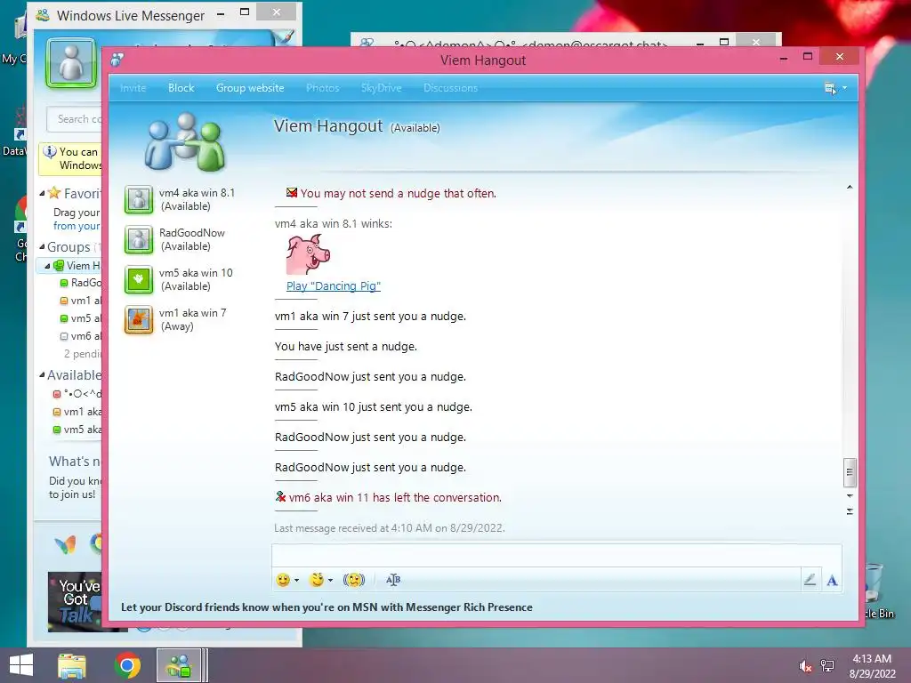Viewport: 911px width, 683px height.
Task: Click the You've Got Talk advertisement
Action: [76, 601]
